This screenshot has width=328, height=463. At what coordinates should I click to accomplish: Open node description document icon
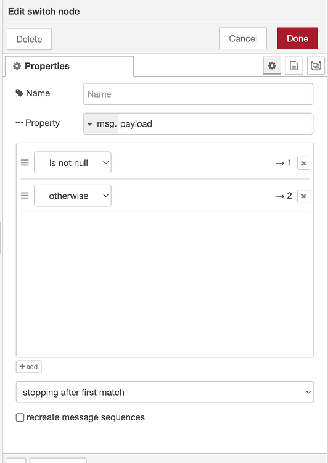click(x=294, y=65)
